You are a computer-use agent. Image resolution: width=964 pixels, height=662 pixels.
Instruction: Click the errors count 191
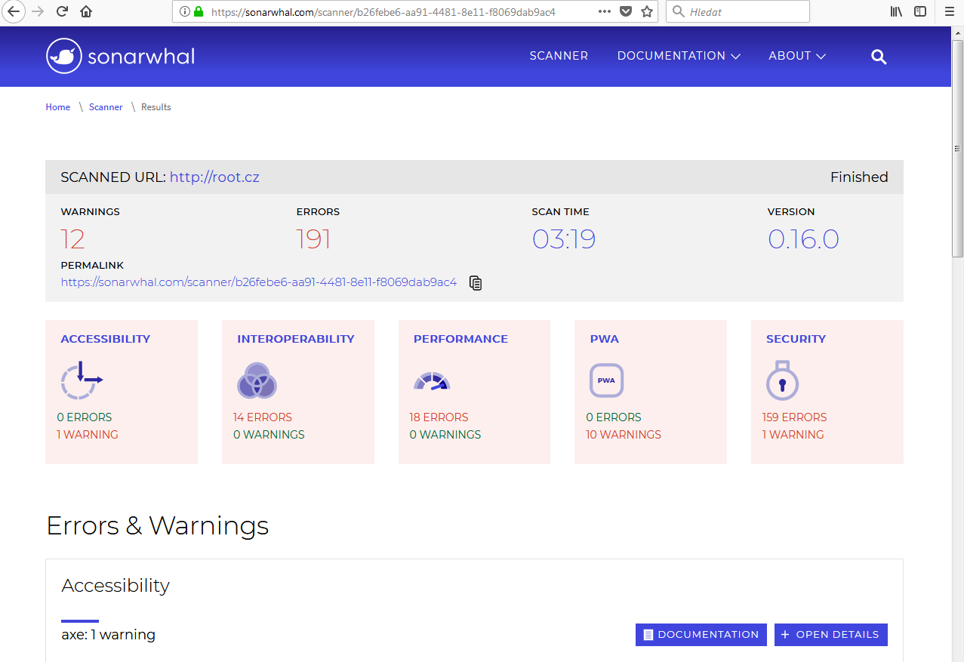point(314,239)
